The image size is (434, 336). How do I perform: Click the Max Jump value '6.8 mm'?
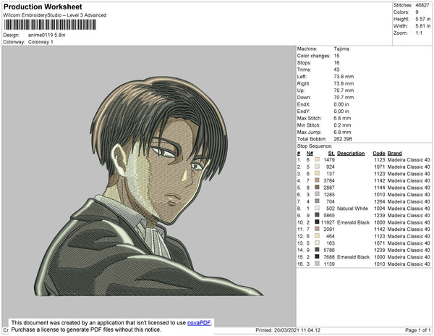click(342, 132)
